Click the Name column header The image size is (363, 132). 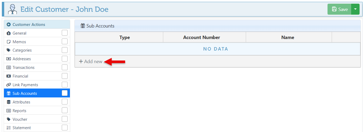point(288,37)
